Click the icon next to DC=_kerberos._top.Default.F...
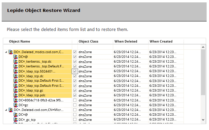This screenshot has width=209, height=130. click(16, 66)
